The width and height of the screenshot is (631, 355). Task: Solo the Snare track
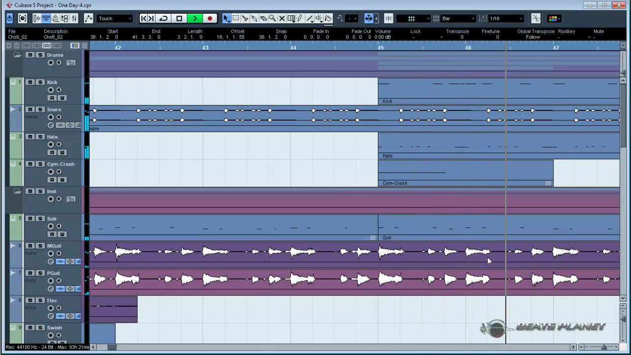pos(40,109)
